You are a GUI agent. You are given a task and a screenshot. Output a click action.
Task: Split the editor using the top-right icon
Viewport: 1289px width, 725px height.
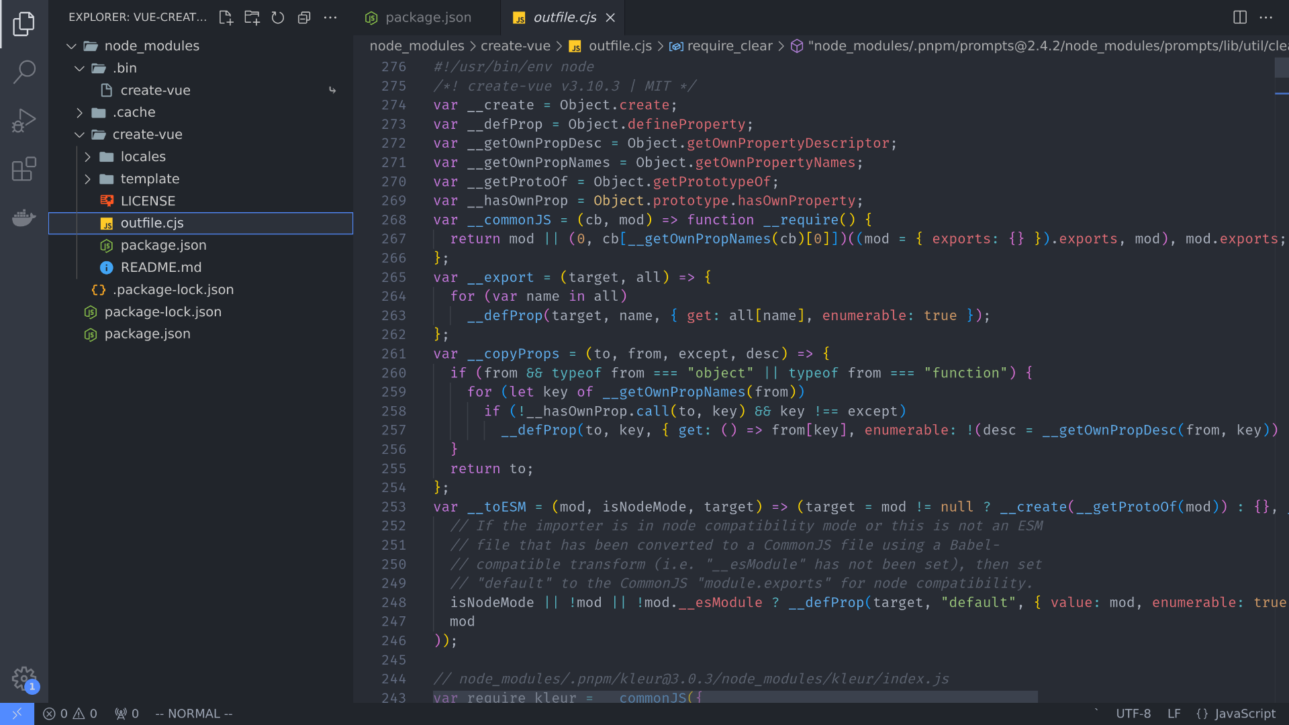[1239, 17]
